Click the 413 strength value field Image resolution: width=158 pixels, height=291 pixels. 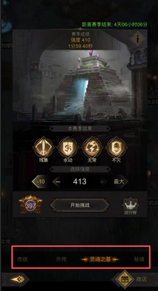click(80, 182)
